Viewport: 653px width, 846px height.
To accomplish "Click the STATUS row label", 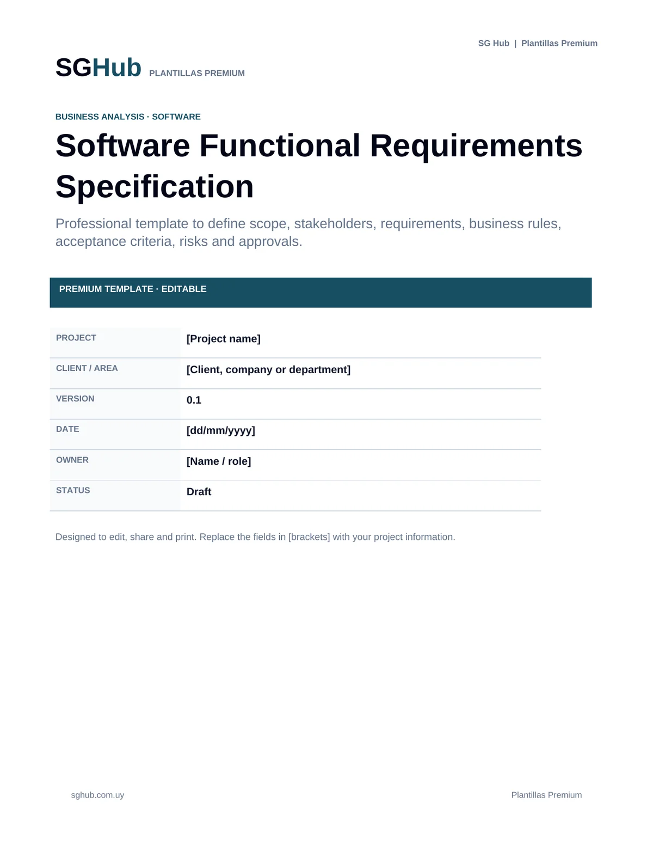I will click(73, 490).
